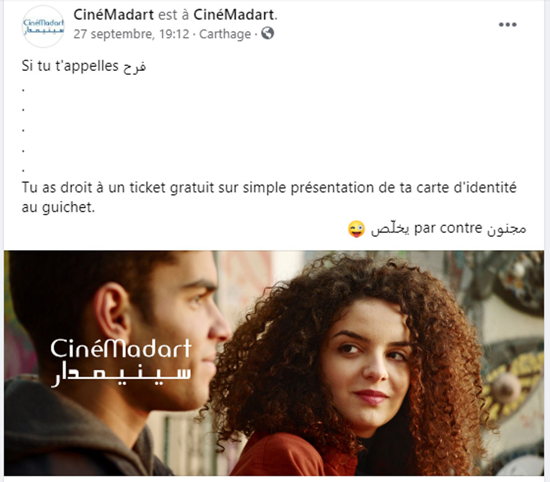This screenshot has width=550, height=482.
Task: Open the three-dot post options menu
Action: (508, 25)
